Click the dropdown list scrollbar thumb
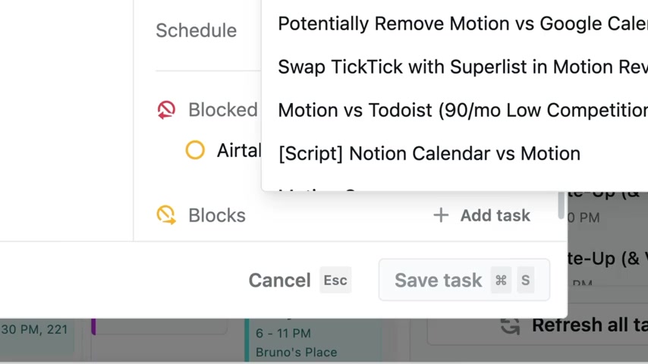 pos(561,205)
